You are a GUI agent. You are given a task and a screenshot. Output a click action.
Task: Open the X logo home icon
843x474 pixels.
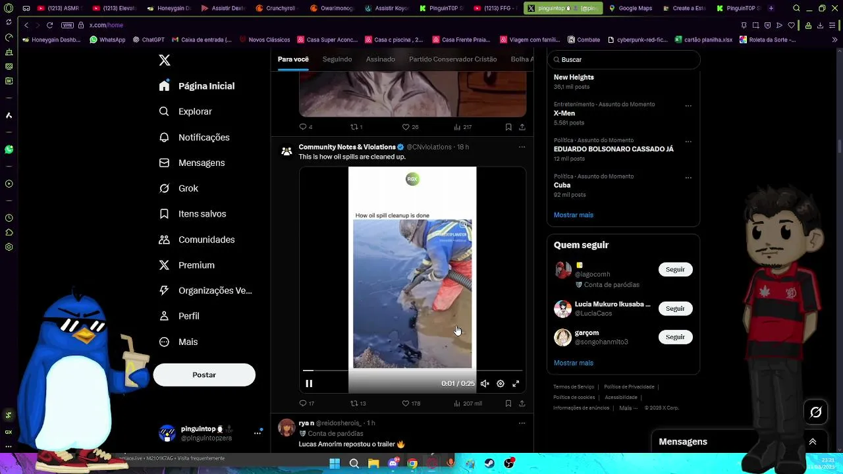[165, 61]
